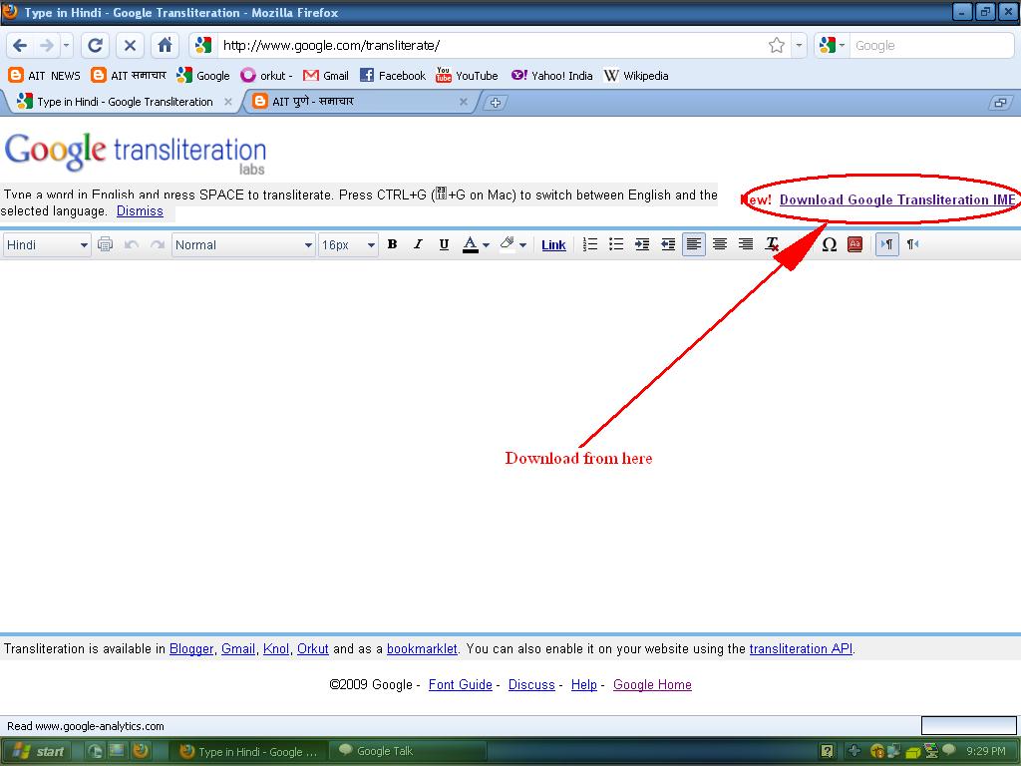
Task: Toggle underline formatting
Action: point(444,244)
